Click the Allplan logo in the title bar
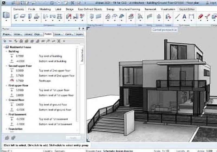Image resolution: width=217 pixels, height=152 pixels. (4, 3)
